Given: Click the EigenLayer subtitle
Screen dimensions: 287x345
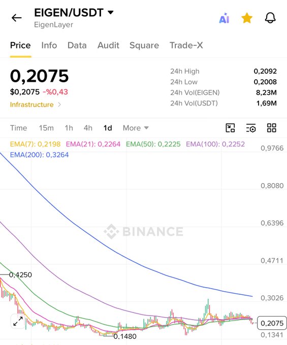Looking at the screenshot, I should click(53, 25).
